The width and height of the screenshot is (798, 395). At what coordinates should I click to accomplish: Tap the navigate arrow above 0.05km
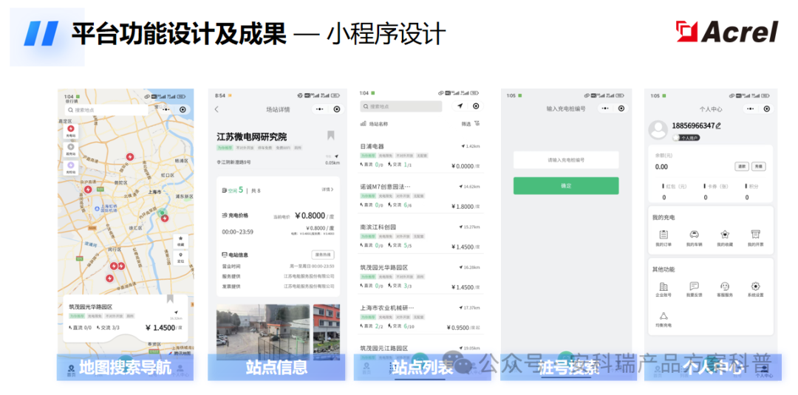tap(336, 156)
